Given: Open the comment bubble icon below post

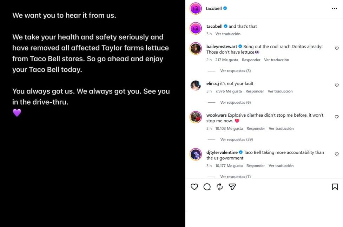Looking at the screenshot, I should pos(207,187).
